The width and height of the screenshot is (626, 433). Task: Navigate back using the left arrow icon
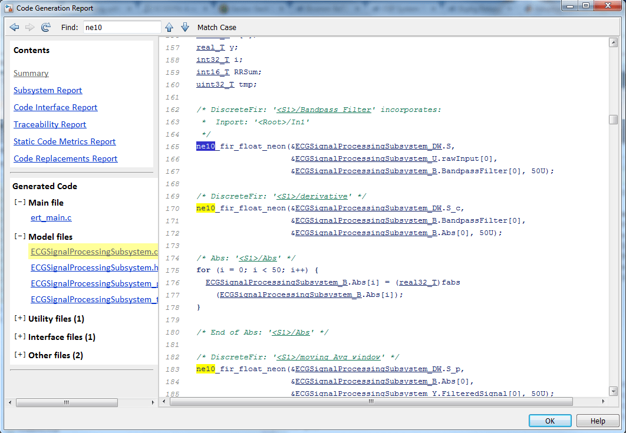(x=14, y=27)
